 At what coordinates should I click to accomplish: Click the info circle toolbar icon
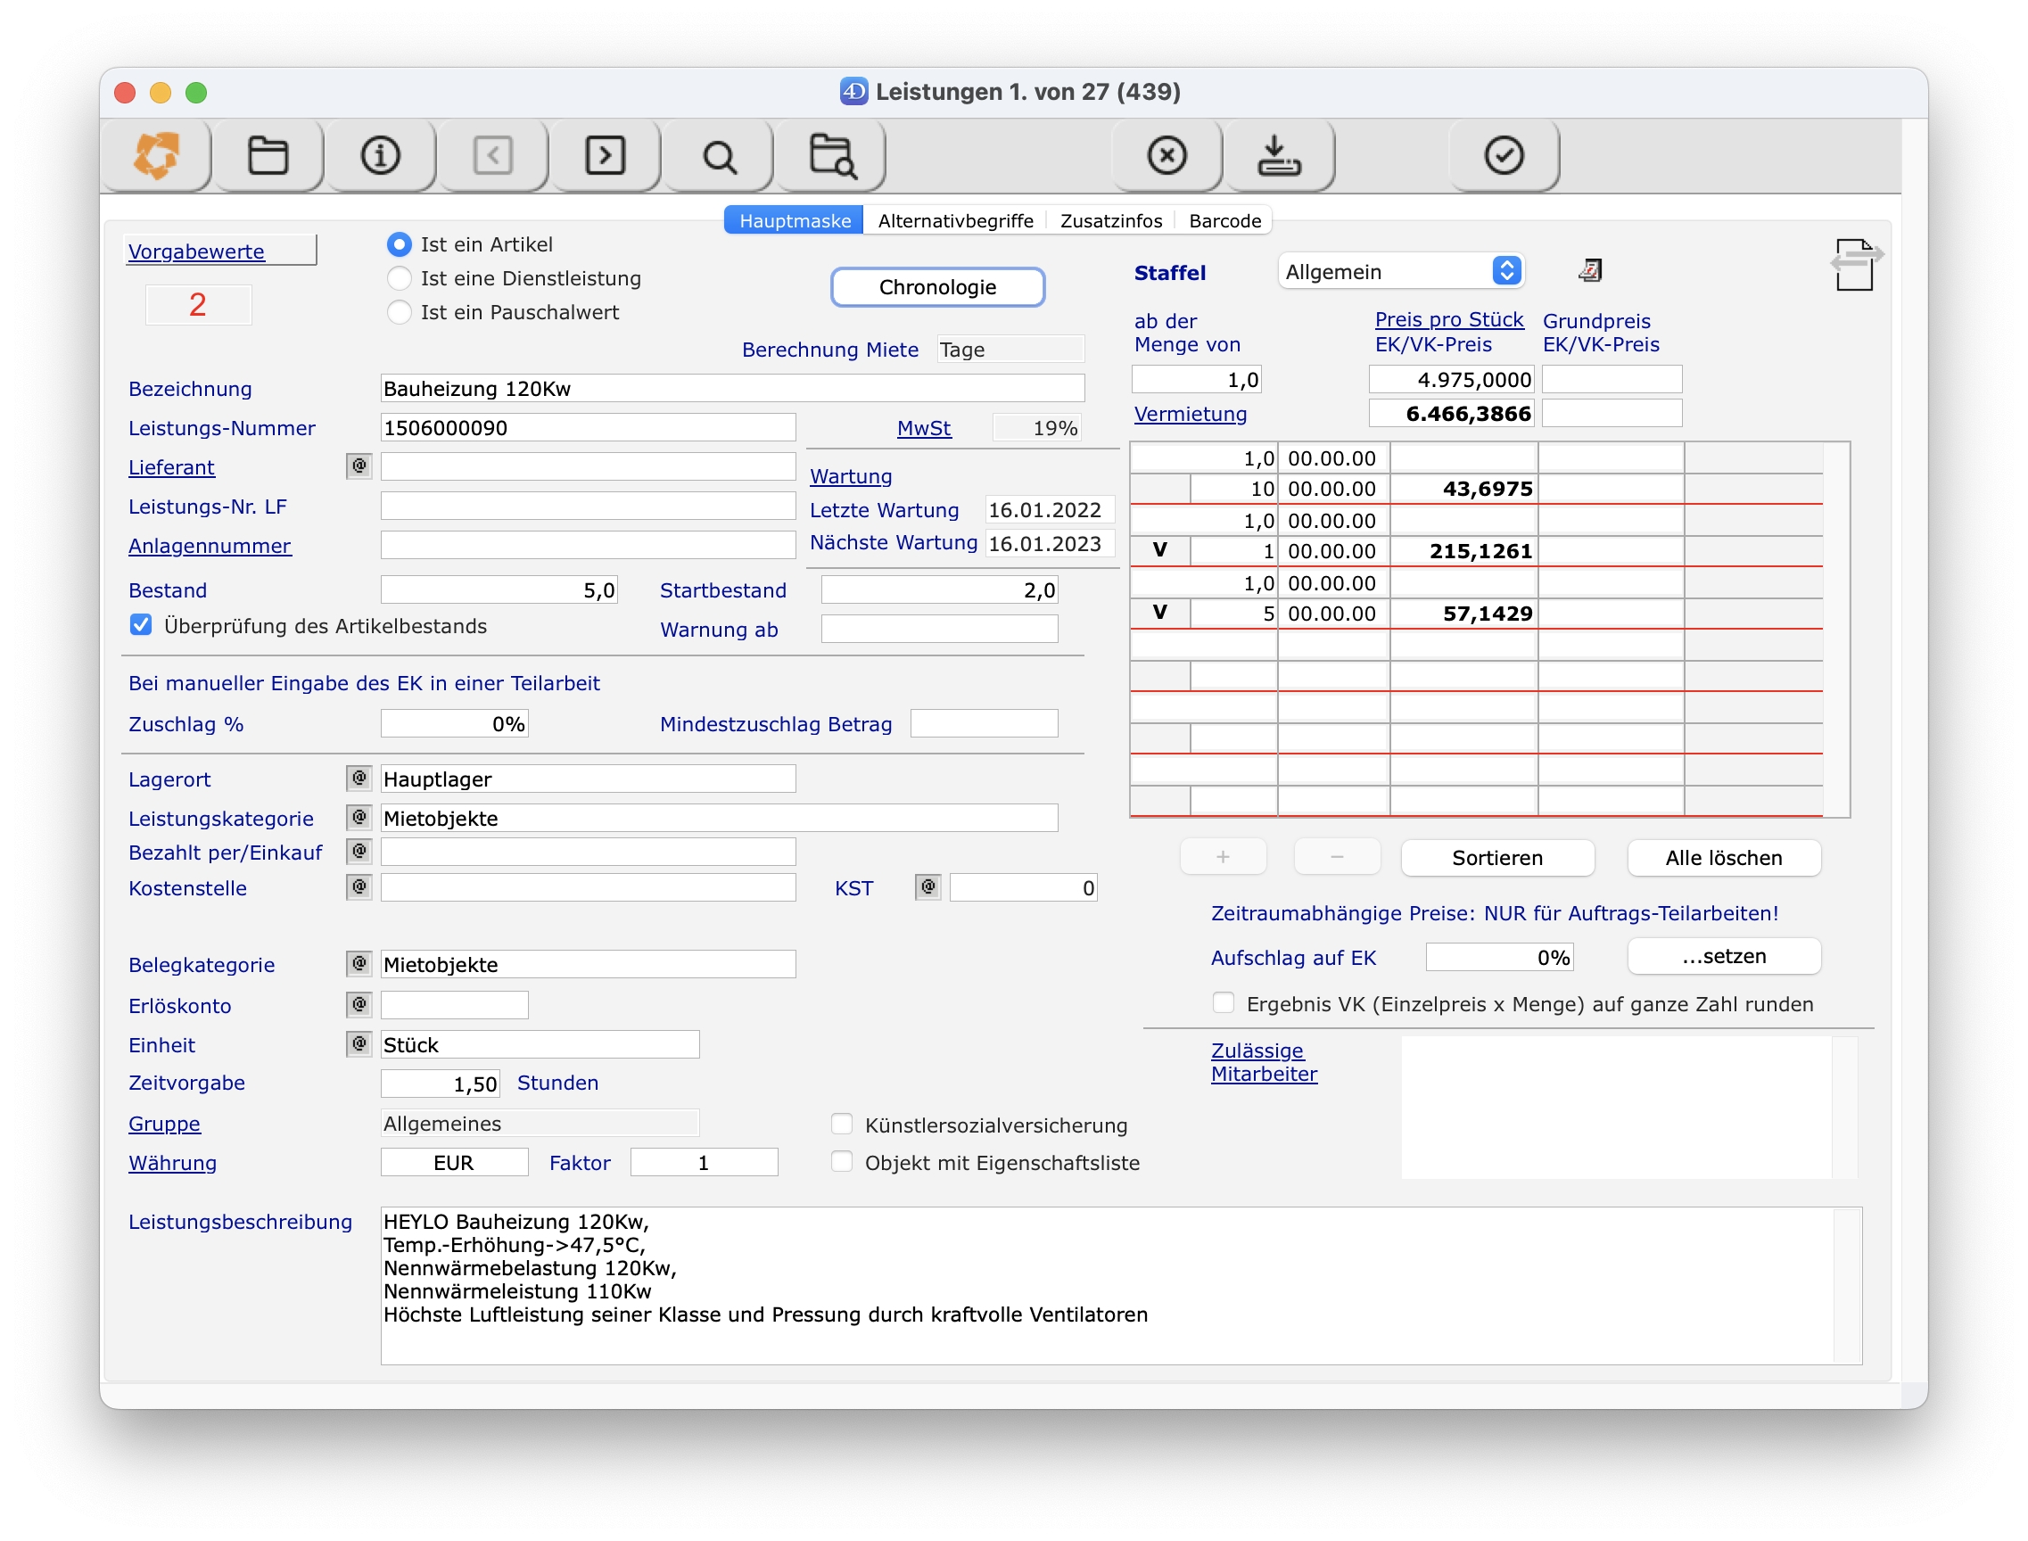coord(380,155)
